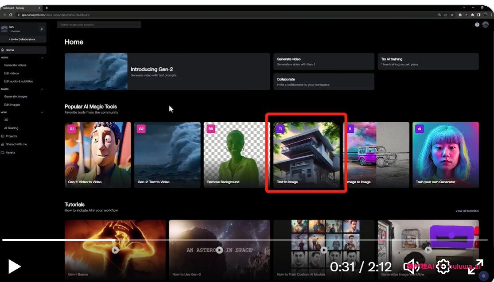Click the view all tutorials link
The image size is (494, 282).
(467, 211)
